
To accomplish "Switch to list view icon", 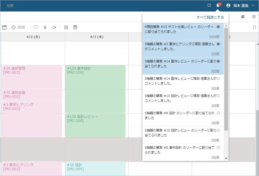I will point(254,17).
